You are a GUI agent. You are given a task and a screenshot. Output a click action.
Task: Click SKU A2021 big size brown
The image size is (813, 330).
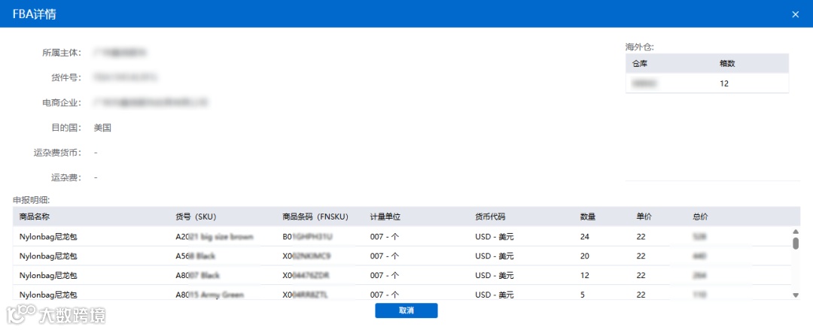coord(215,237)
